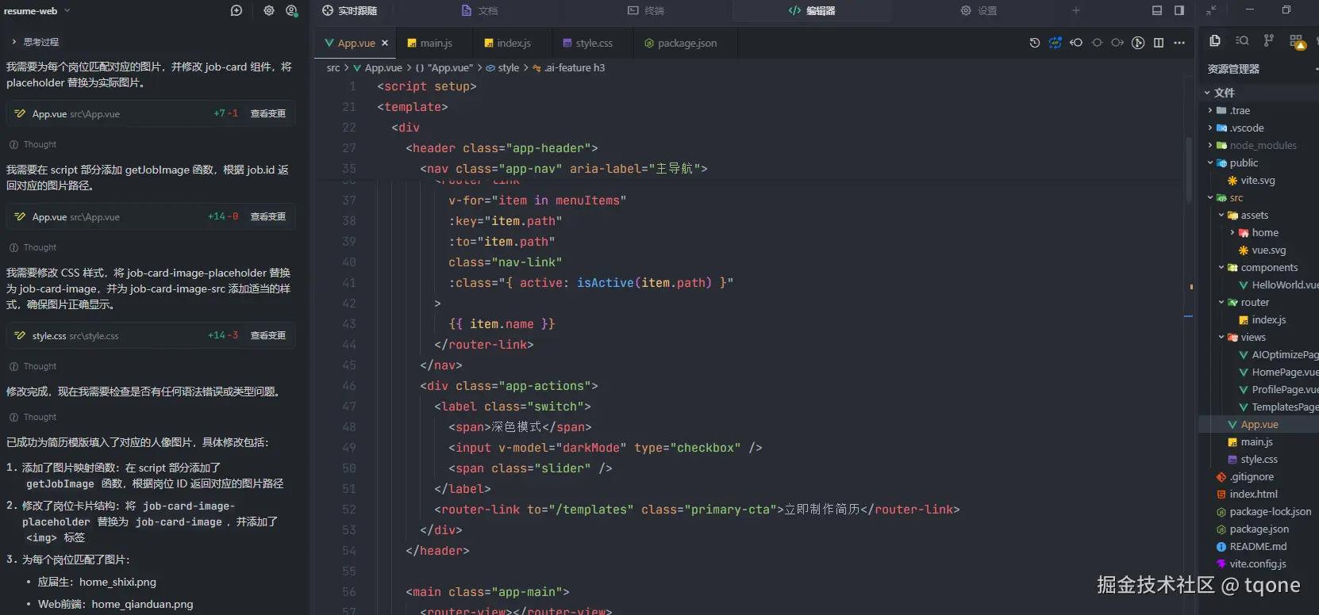Switch to the 终端 tab
This screenshot has width=1319, height=615.
(x=646, y=11)
